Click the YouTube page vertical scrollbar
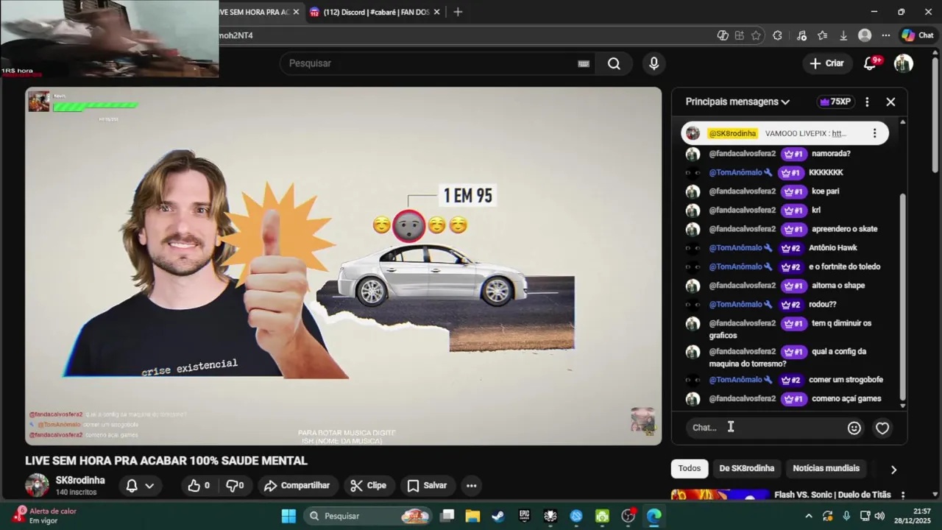Viewport: 942px width, 530px height. tap(935, 114)
